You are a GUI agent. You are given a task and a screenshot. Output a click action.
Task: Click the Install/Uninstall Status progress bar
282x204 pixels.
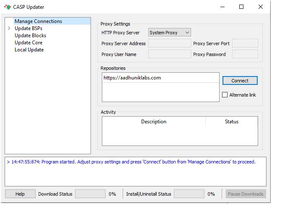189,194
